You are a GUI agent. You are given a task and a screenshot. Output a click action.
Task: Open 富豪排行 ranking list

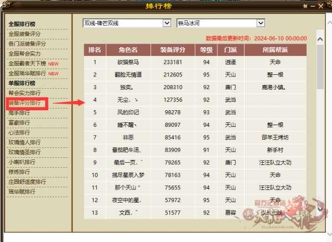19,123
